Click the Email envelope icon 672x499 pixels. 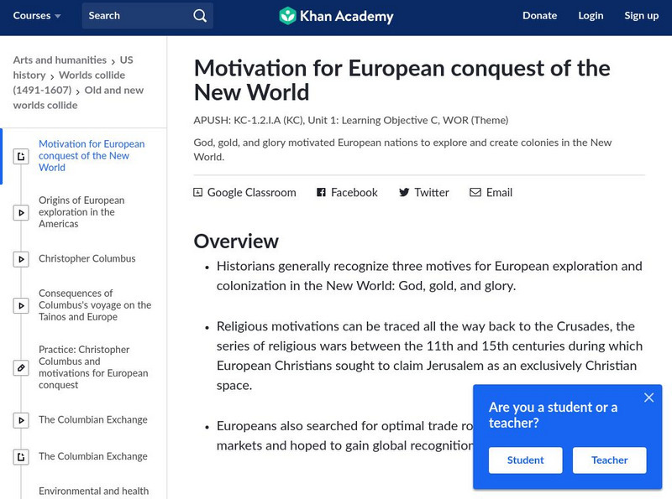click(475, 193)
